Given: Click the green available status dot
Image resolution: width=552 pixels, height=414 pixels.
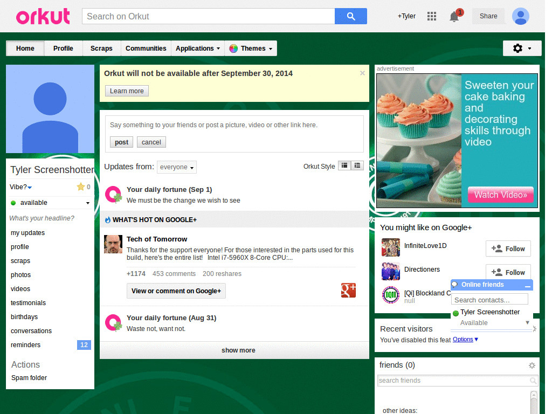Looking at the screenshot, I should point(13,203).
